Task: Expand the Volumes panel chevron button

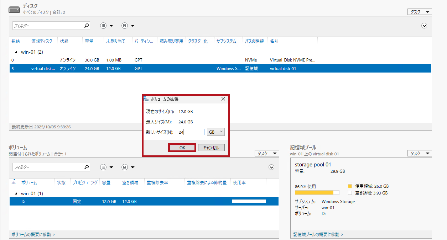Action: click(x=271, y=167)
